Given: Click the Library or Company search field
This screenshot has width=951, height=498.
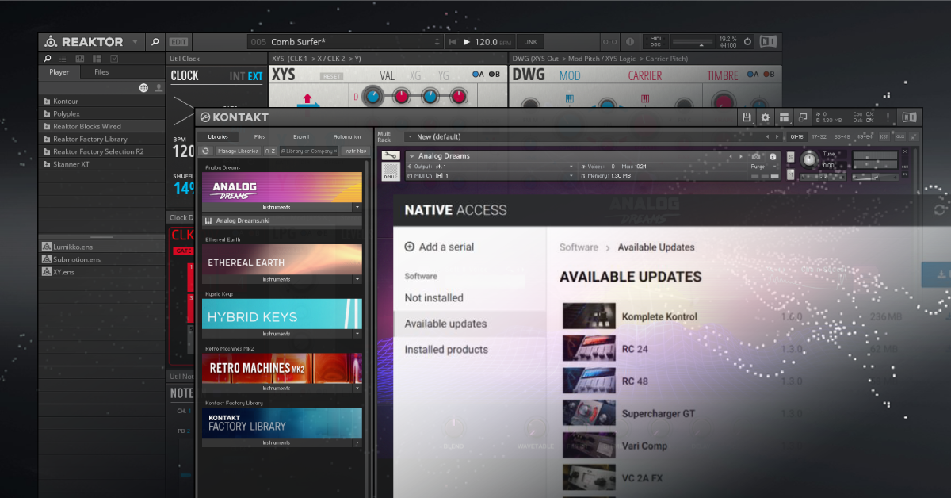Looking at the screenshot, I should coord(309,151).
